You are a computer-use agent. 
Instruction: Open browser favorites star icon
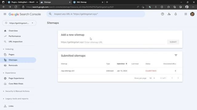168,7
